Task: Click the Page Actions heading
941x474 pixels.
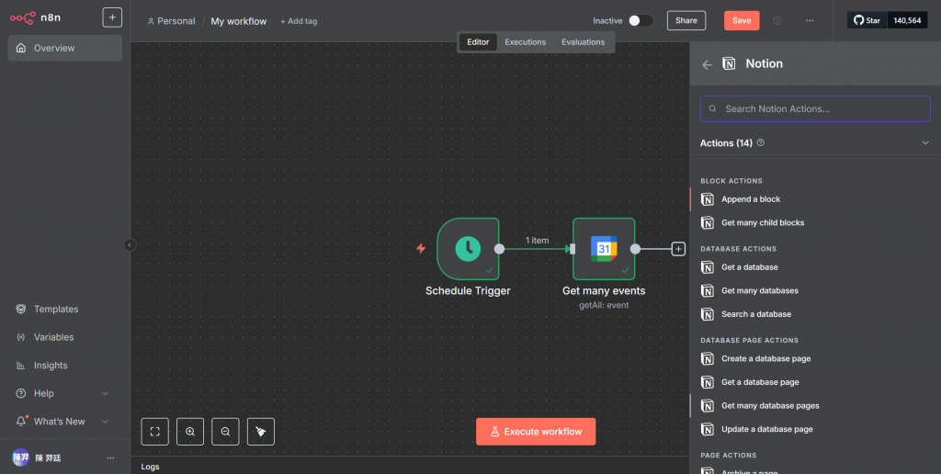Action: click(x=728, y=456)
